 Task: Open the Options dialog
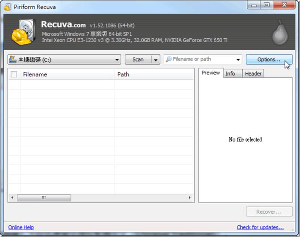[269, 60]
